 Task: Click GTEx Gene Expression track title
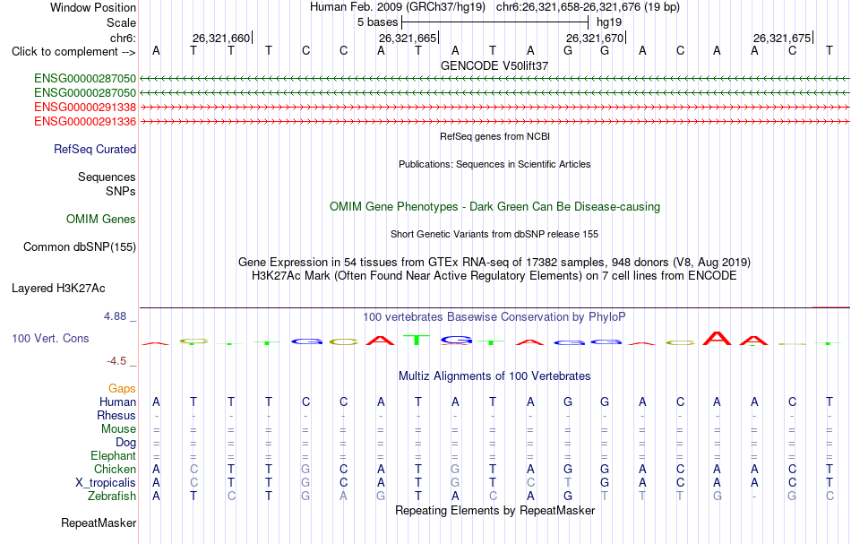tap(494, 263)
